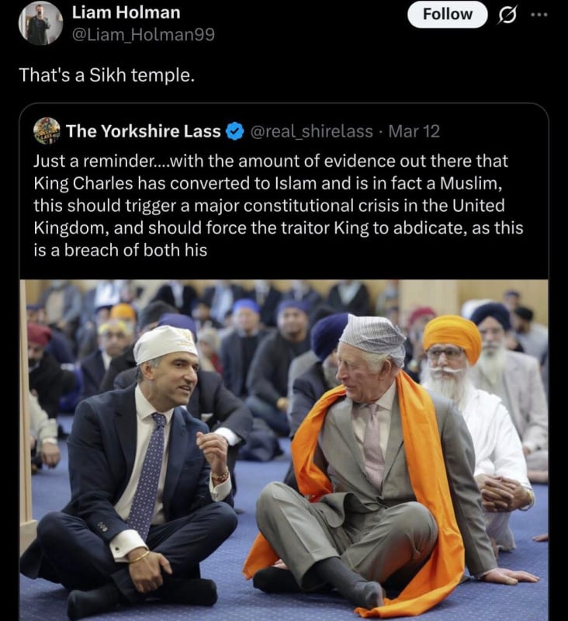
Task: Open the @Liam_Holman99 handle link
Action: (144, 34)
